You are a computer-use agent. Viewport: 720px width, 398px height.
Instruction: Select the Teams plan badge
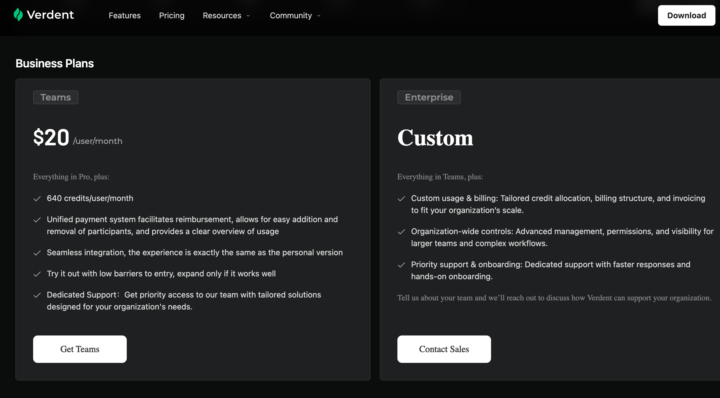point(56,97)
